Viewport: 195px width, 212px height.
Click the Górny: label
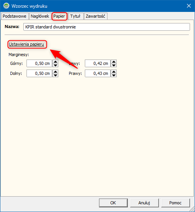click(x=17, y=63)
